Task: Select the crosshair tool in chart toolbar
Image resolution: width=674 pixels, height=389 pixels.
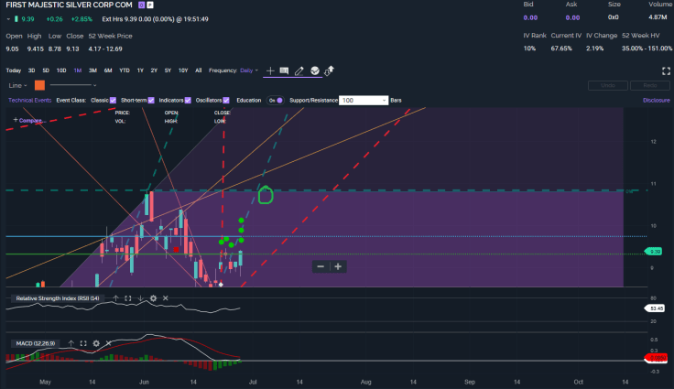Action: pos(270,70)
